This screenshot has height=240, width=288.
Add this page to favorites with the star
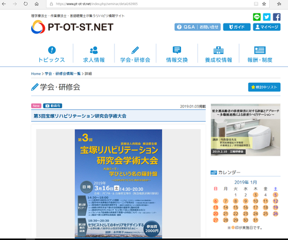(264, 4)
